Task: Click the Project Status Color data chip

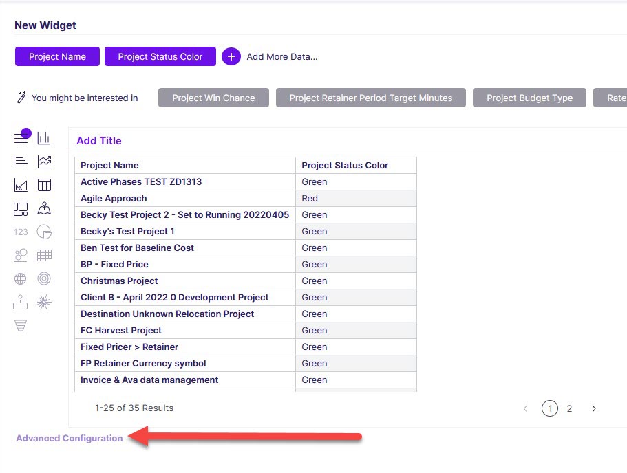Action: (x=160, y=57)
